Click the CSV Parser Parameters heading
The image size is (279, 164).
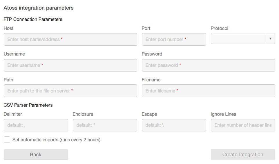[28, 105]
